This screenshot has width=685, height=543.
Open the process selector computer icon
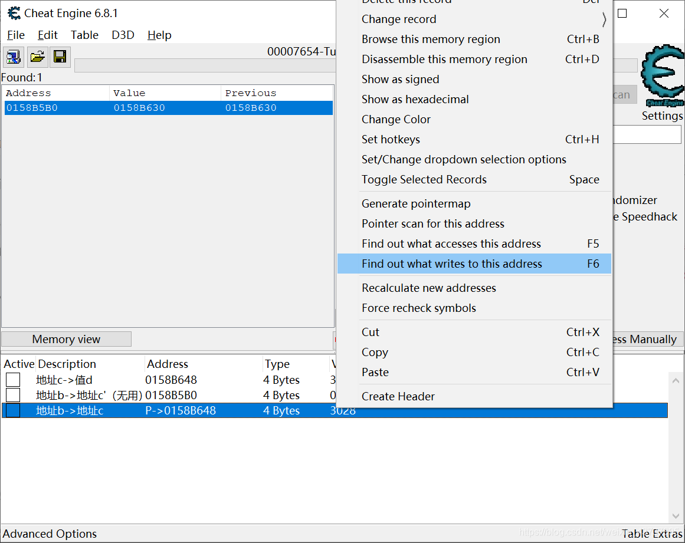pyautogui.click(x=14, y=57)
